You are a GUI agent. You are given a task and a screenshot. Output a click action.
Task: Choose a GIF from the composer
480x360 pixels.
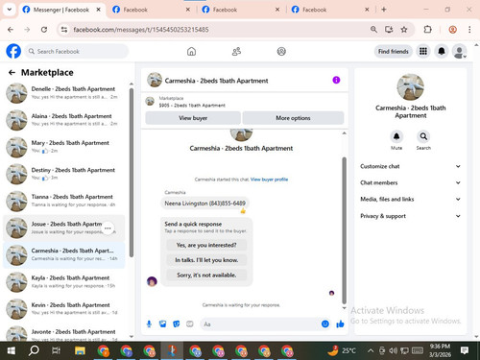click(x=190, y=324)
